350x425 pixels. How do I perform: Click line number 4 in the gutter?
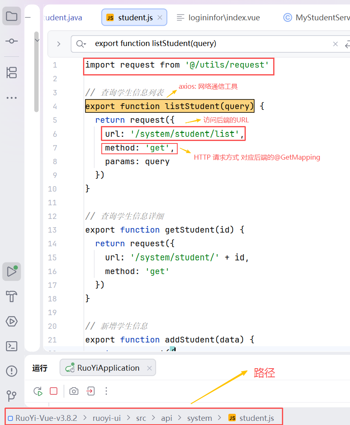(x=55, y=107)
